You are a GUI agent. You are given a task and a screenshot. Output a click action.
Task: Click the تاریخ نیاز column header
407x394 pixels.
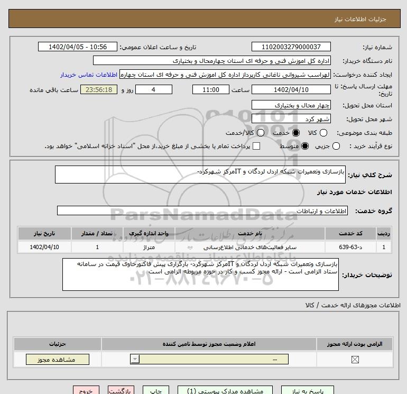[x=44, y=233]
